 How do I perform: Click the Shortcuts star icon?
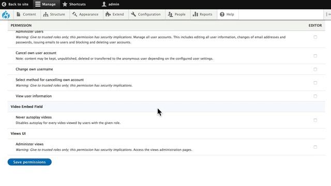pyautogui.click(x=65, y=4)
